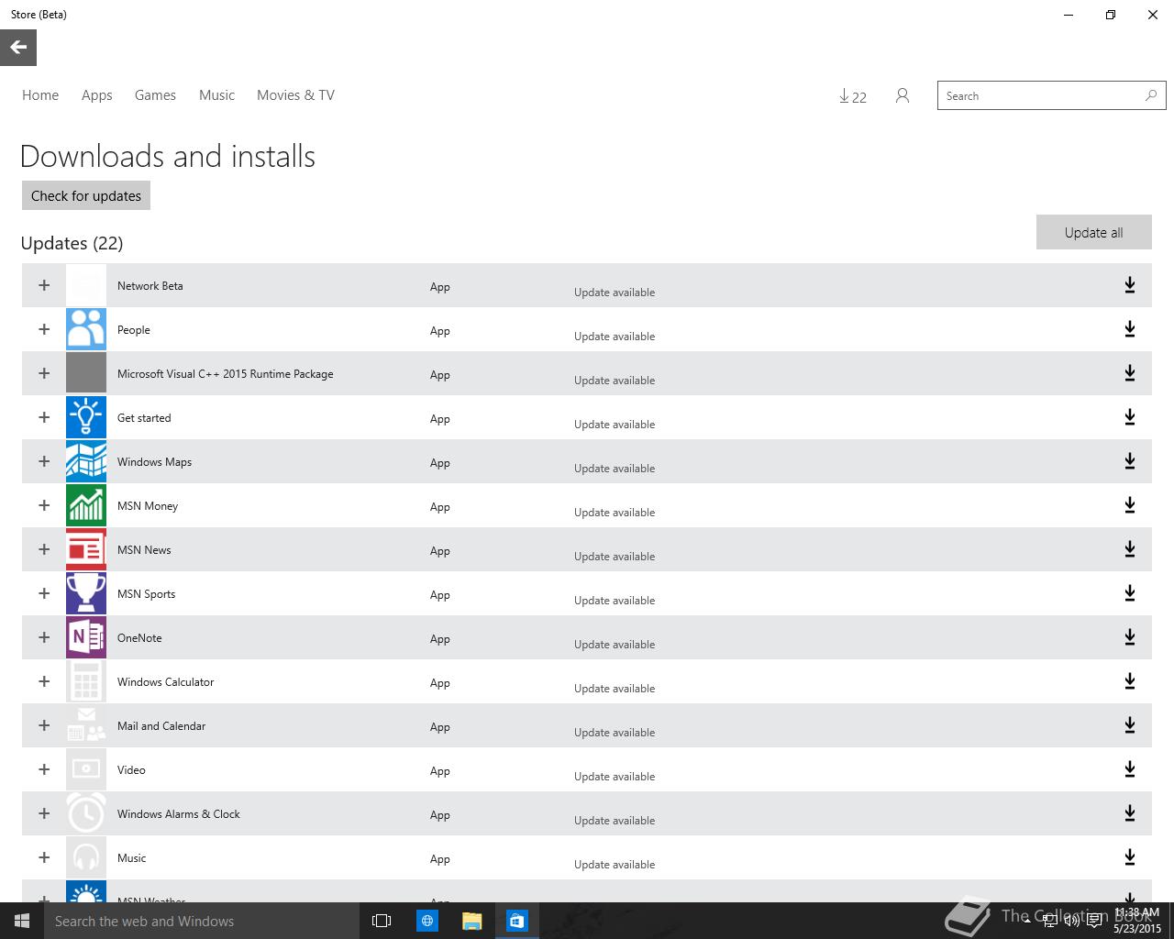Select the Mail and Calendar app name
1174x939 pixels.
tap(161, 725)
